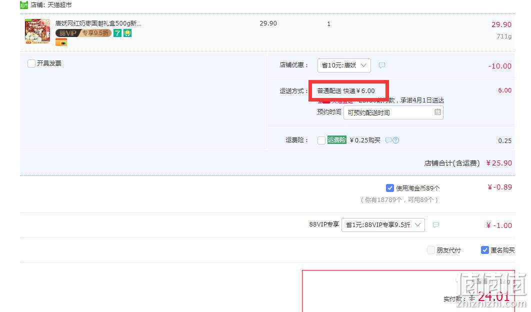Viewport: 531px width, 312px height.
Task: Click the comment icon beside 店铺优惠 dropdown
Action: (381, 65)
